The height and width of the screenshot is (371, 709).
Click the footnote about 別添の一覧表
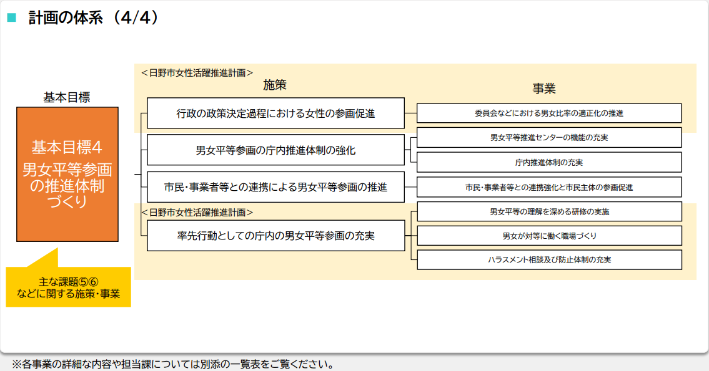click(x=172, y=364)
